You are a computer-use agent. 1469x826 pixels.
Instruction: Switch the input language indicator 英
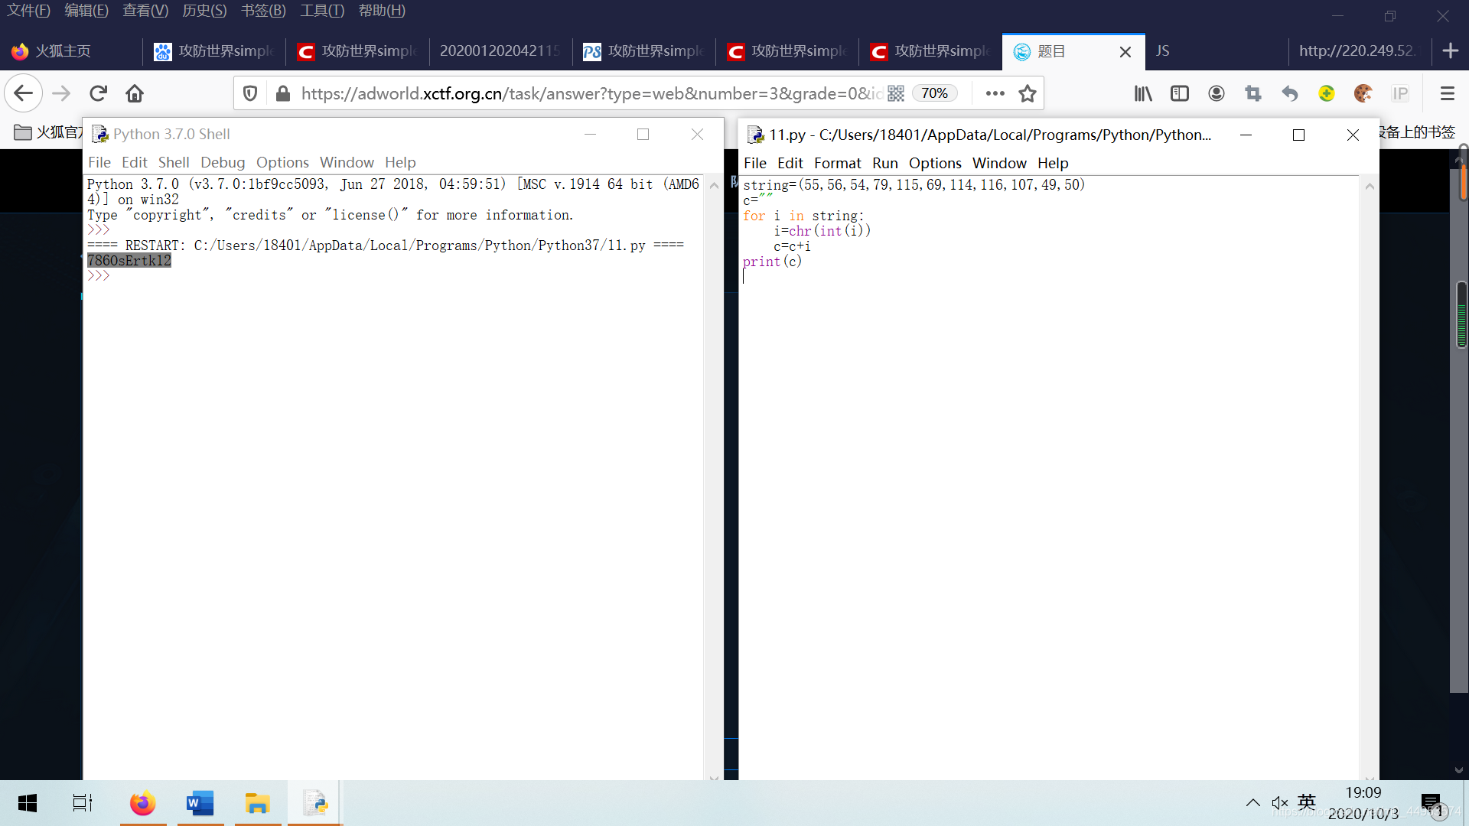(1307, 802)
